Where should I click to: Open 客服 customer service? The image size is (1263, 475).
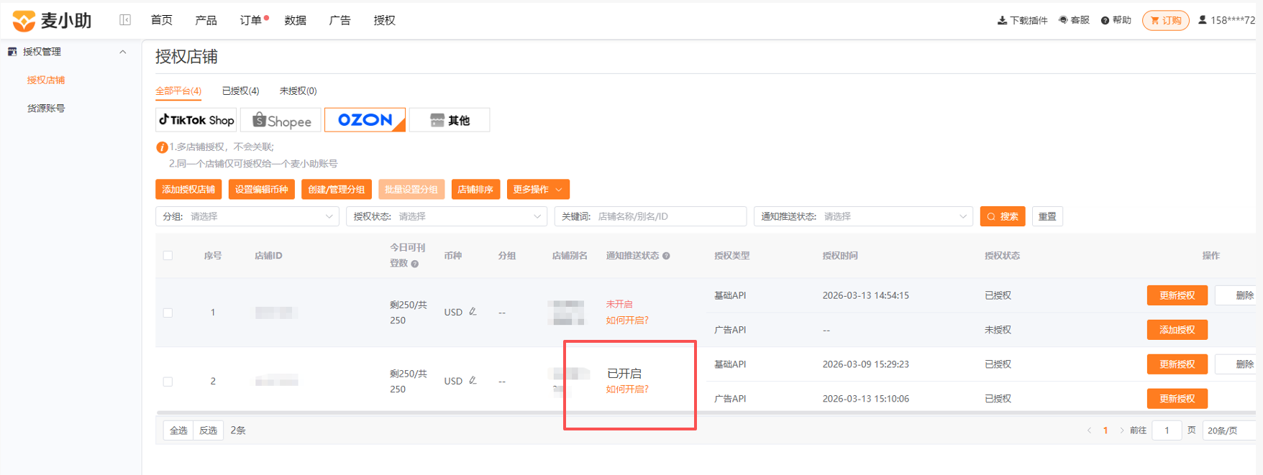[1074, 20]
